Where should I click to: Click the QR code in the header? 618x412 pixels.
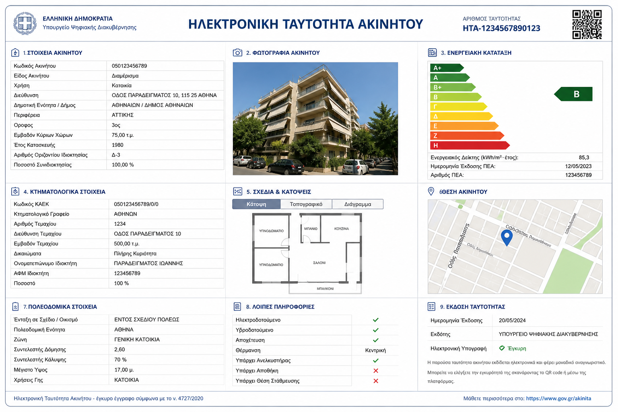pyautogui.click(x=587, y=25)
